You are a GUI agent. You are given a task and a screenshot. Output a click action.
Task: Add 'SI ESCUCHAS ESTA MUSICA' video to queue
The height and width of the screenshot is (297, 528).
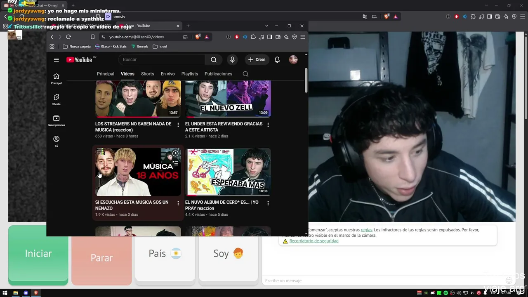click(x=175, y=163)
